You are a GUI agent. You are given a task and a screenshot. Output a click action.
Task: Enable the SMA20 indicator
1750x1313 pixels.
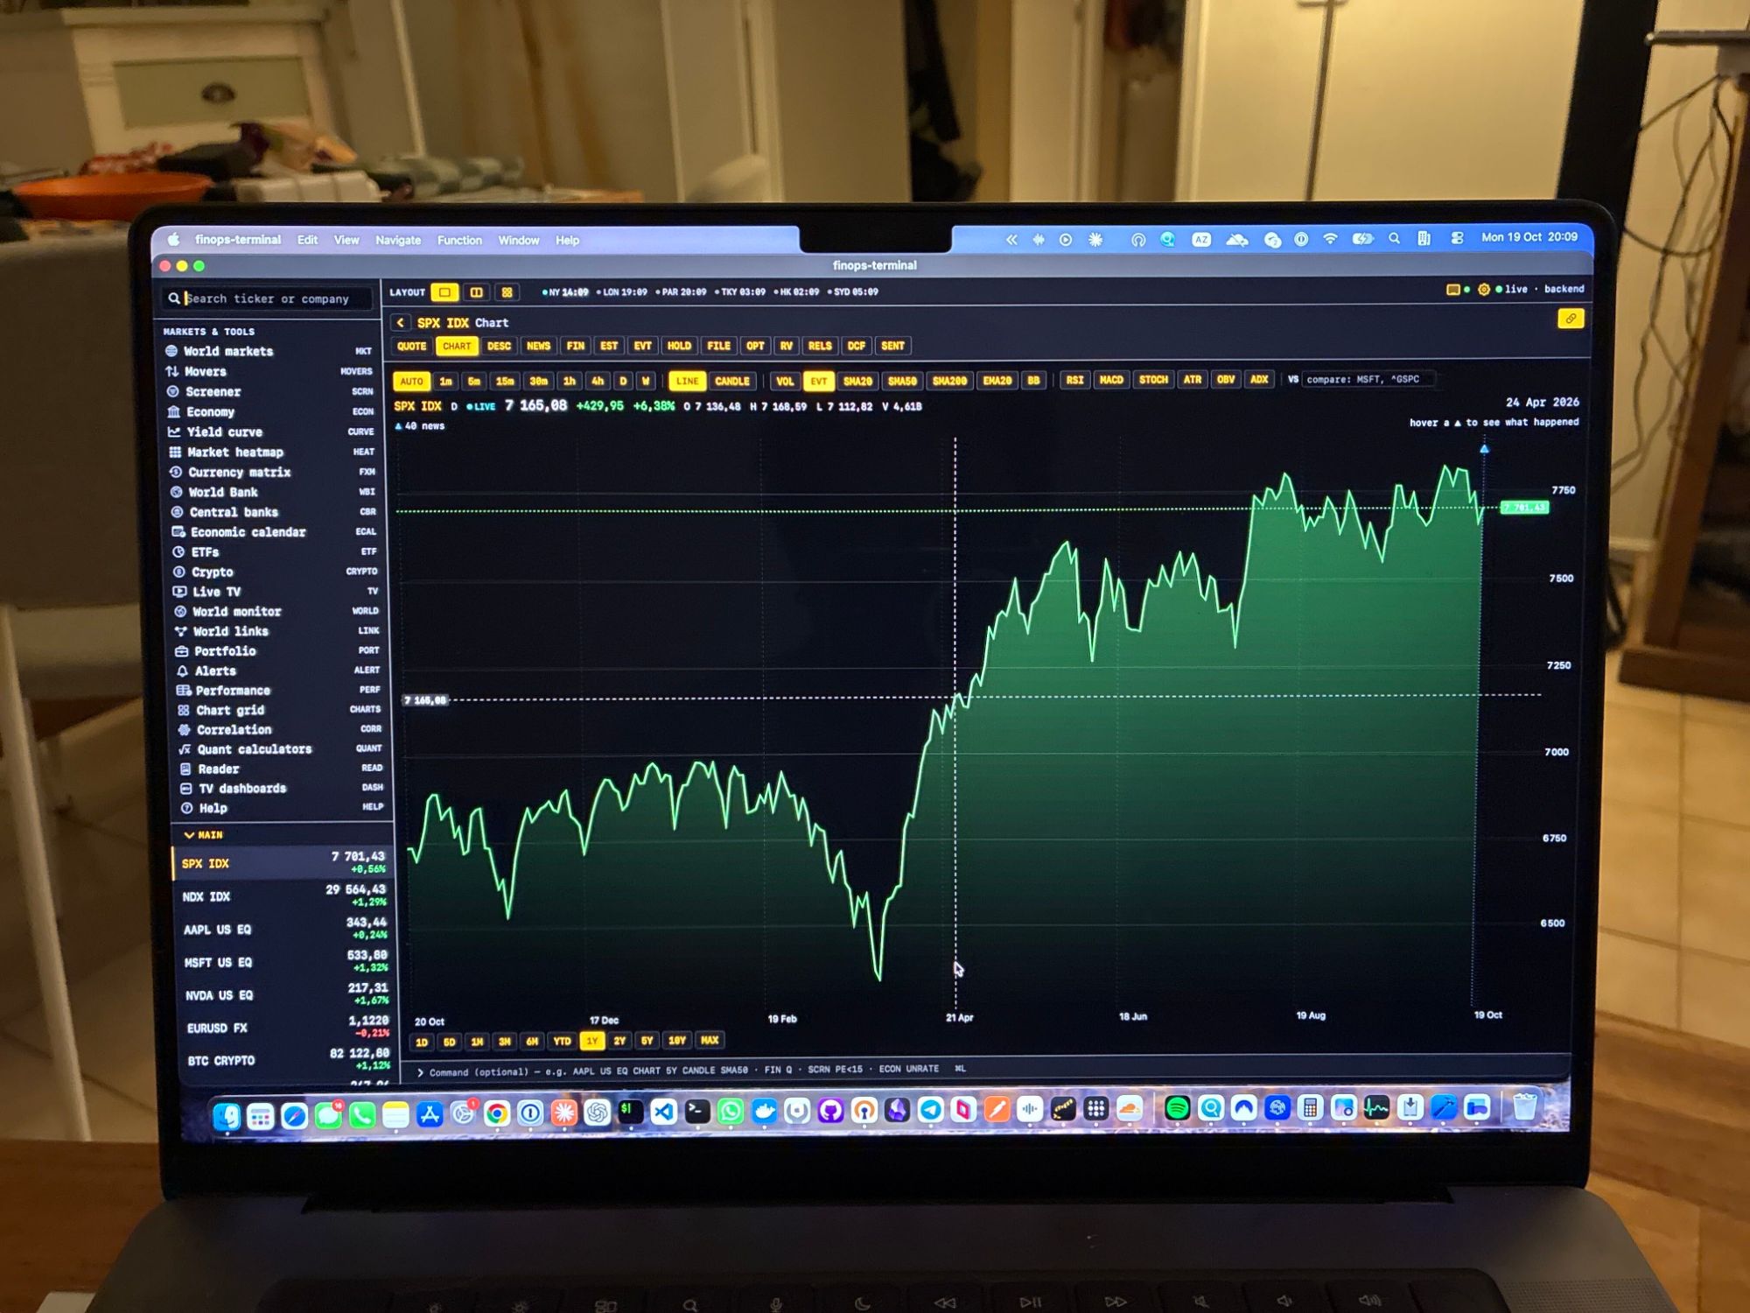tap(857, 381)
